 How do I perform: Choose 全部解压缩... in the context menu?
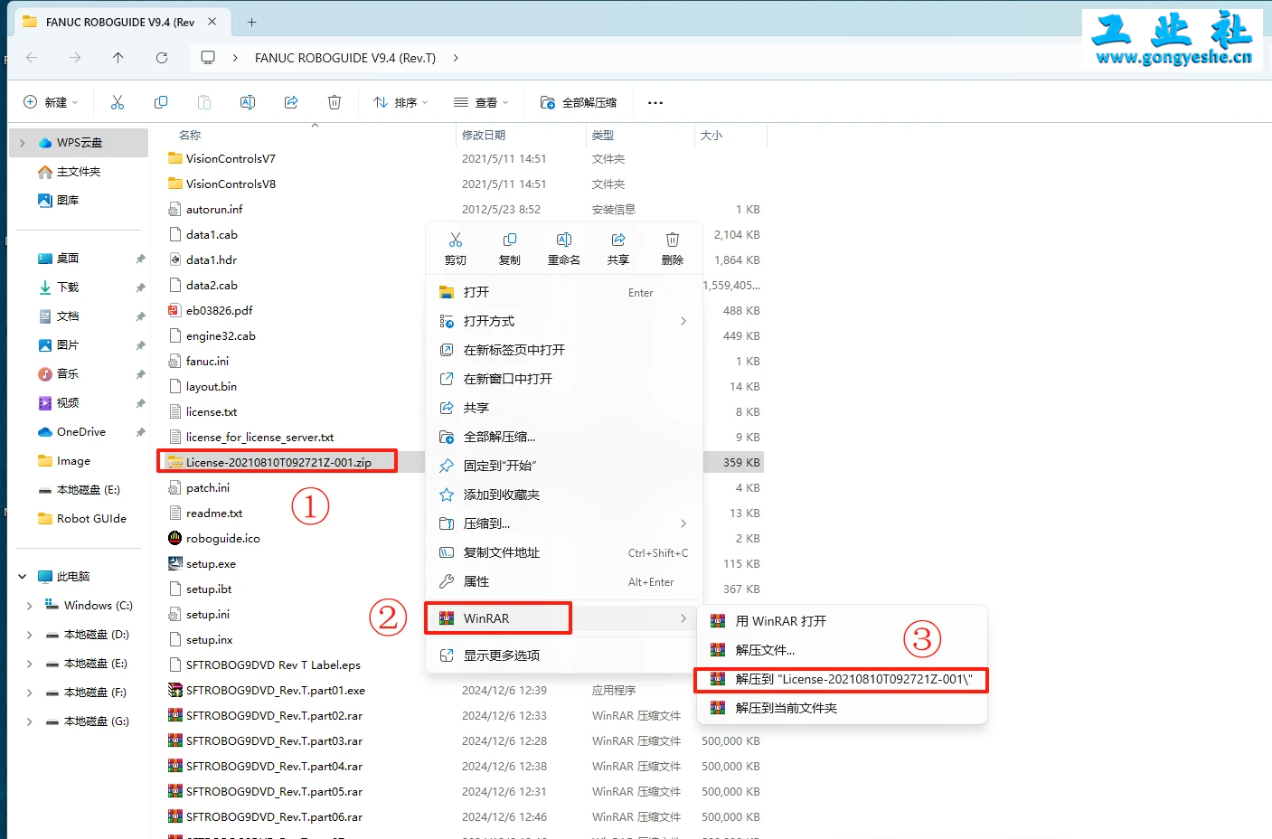564,437
